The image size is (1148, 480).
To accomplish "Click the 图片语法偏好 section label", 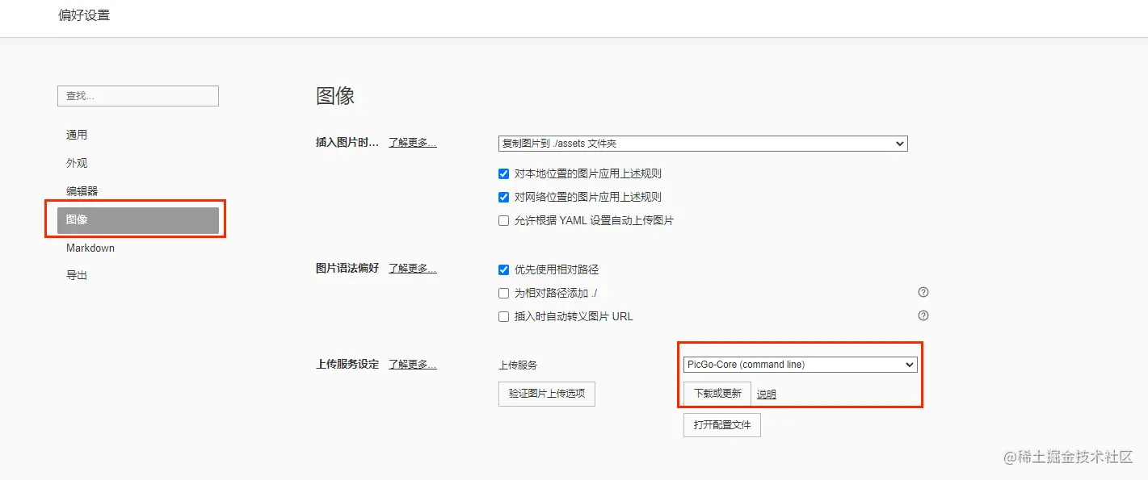I will 347,269.
